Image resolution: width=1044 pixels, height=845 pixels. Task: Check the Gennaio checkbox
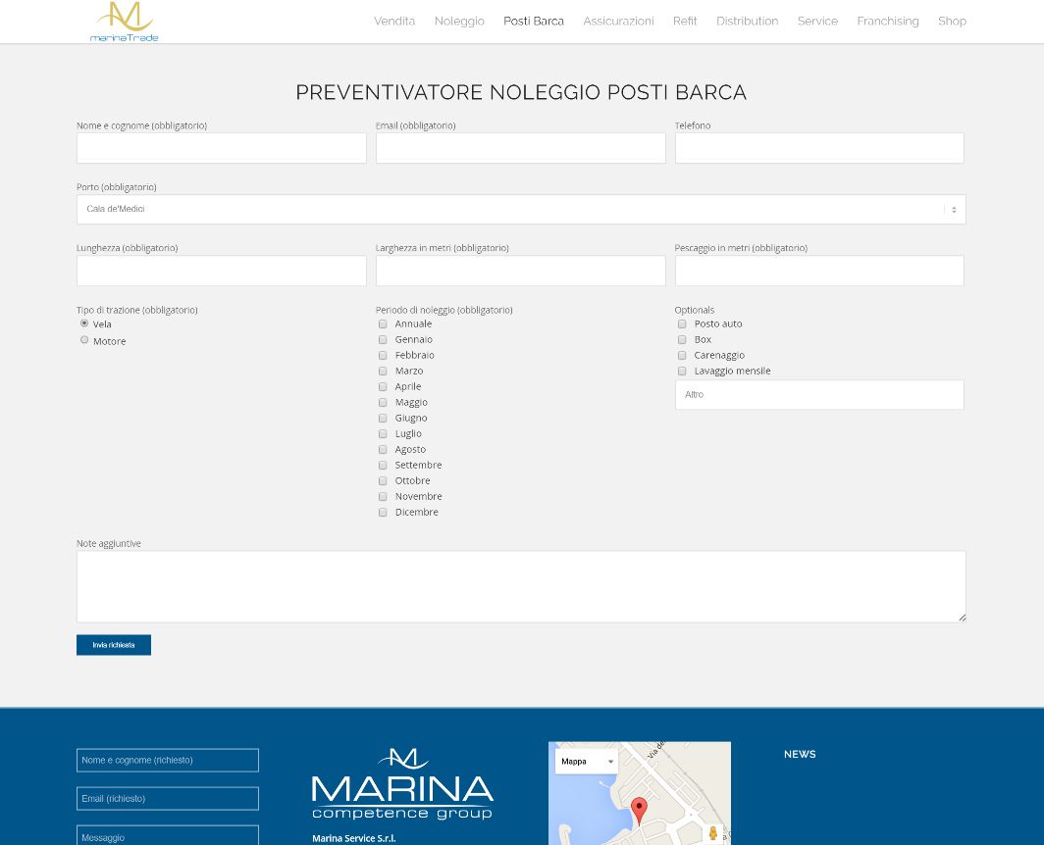point(383,340)
